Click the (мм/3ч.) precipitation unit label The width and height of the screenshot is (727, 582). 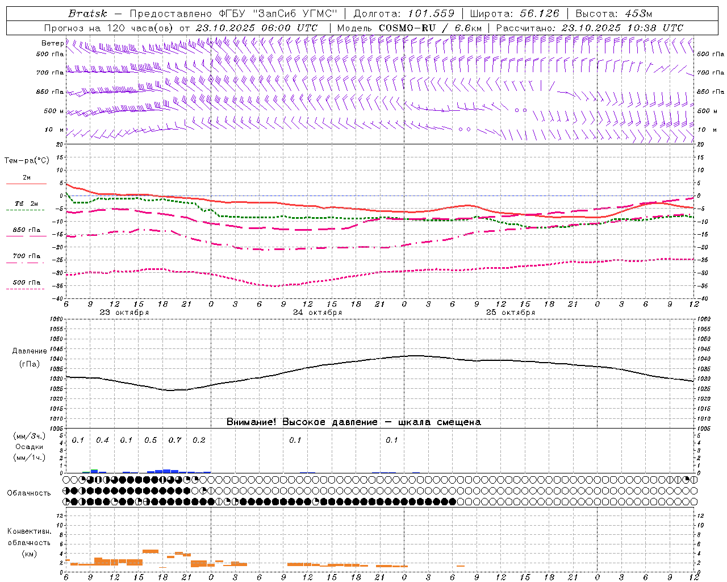(29, 436)
